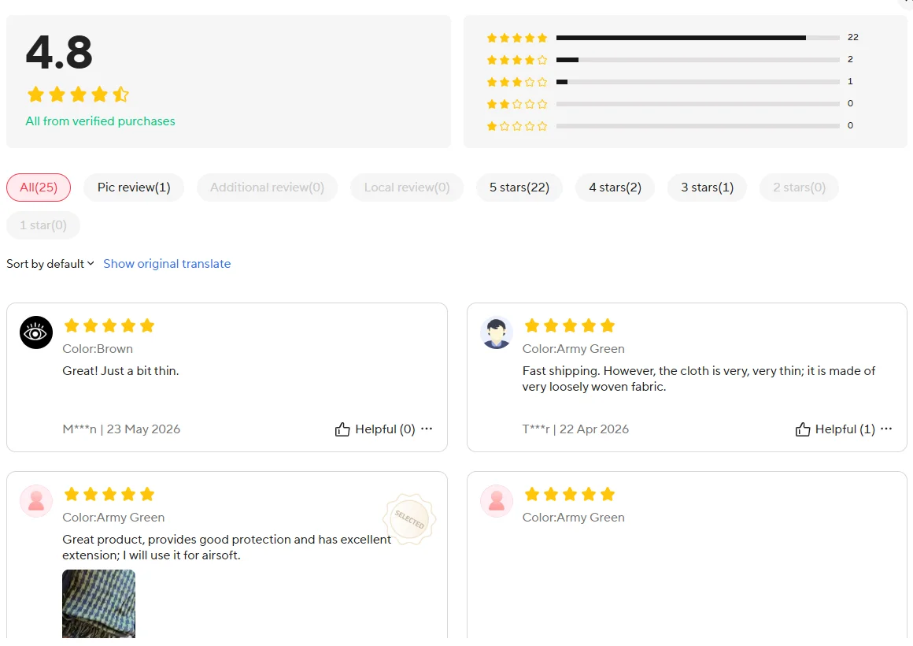Viewport: 913px width, 646px height.
Task: Filter reviews by 5 stars(22)
Action: (519, 187)
